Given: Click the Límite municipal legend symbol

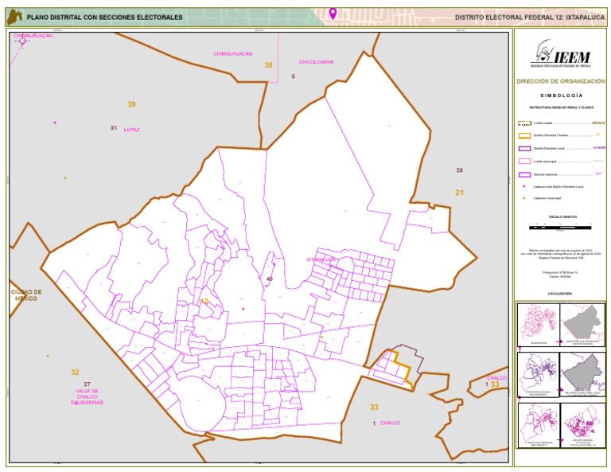Looking at the screenshot, I should (x=524, y=162).
